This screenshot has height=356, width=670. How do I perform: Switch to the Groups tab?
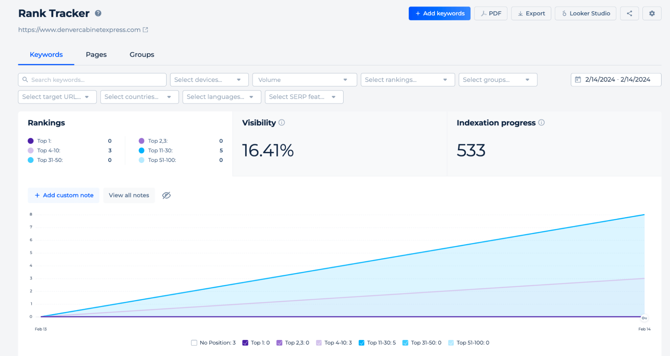142,55
